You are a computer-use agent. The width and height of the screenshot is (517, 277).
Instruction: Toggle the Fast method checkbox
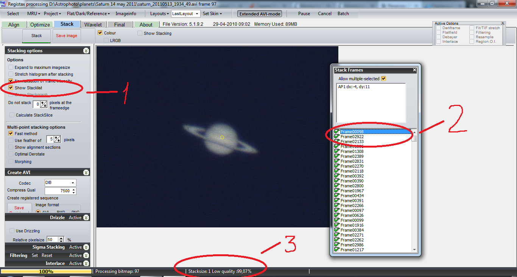(x=11, y=134)
